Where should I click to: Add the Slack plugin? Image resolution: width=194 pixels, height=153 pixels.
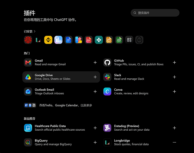174,77
